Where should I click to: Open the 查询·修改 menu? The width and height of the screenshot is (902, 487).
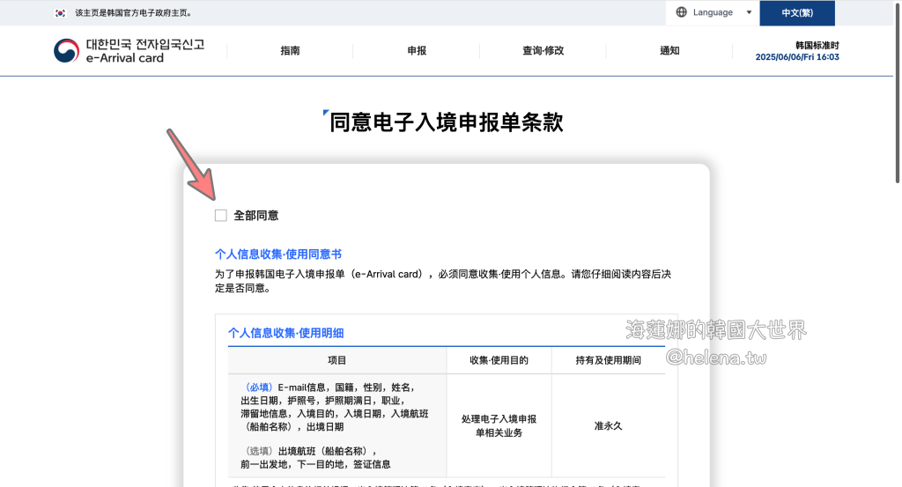[543, 50]
